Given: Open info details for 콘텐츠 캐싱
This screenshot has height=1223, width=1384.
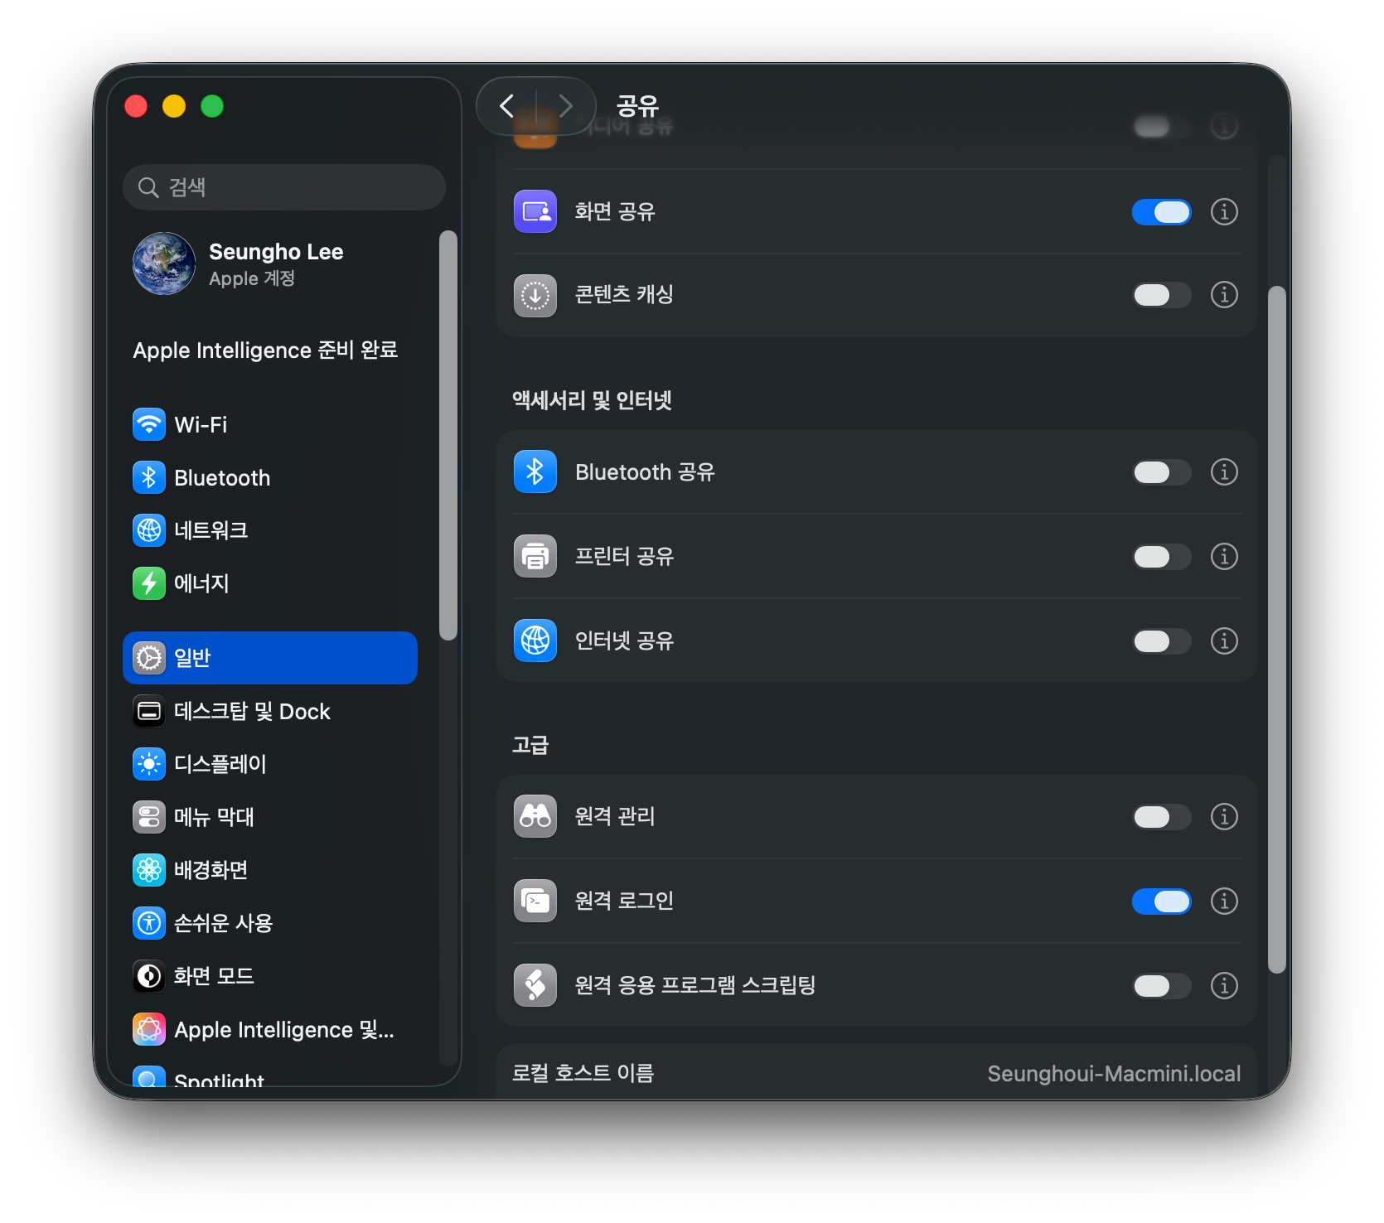Looking at the screenshot, I should coord(1223,295).
